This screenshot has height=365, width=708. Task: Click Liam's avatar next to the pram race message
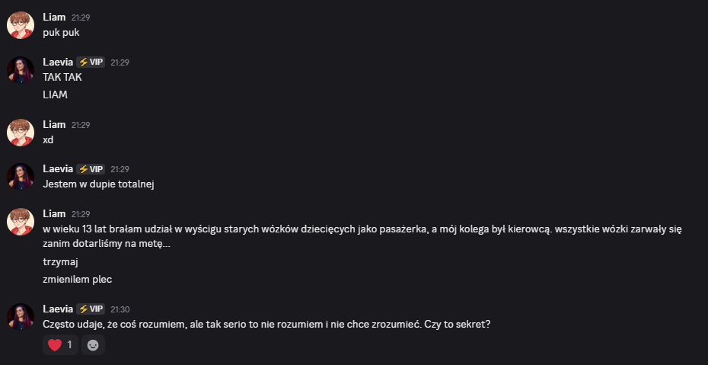pyautogui.click(x=21, y=222)
